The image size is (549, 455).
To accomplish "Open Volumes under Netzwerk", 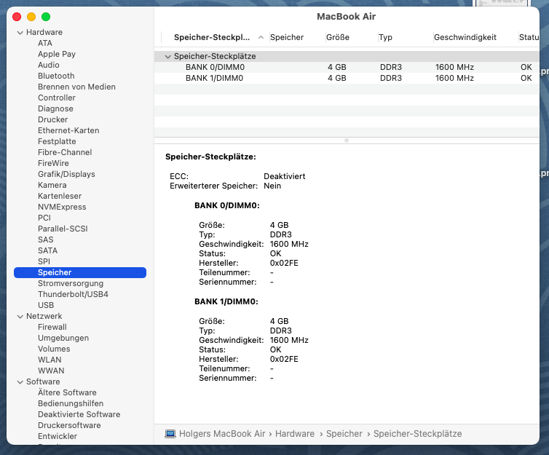I will click(x=54, y=349).
